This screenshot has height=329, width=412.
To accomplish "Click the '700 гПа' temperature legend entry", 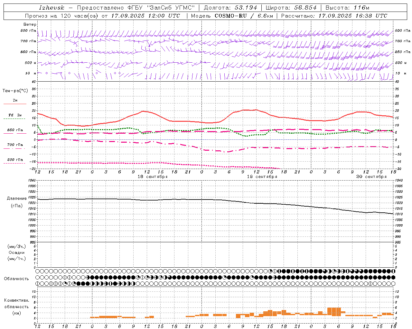I will (x=15, y=145).
